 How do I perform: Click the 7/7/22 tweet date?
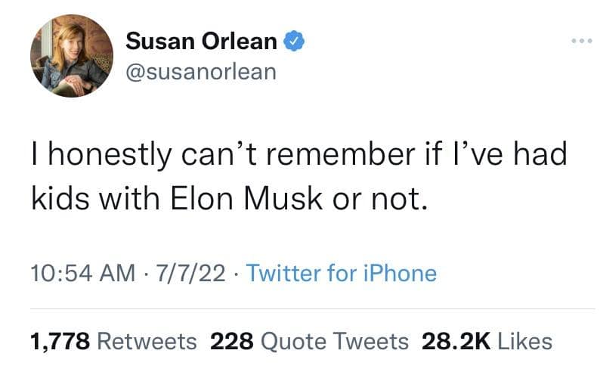[x=188, y=273]
